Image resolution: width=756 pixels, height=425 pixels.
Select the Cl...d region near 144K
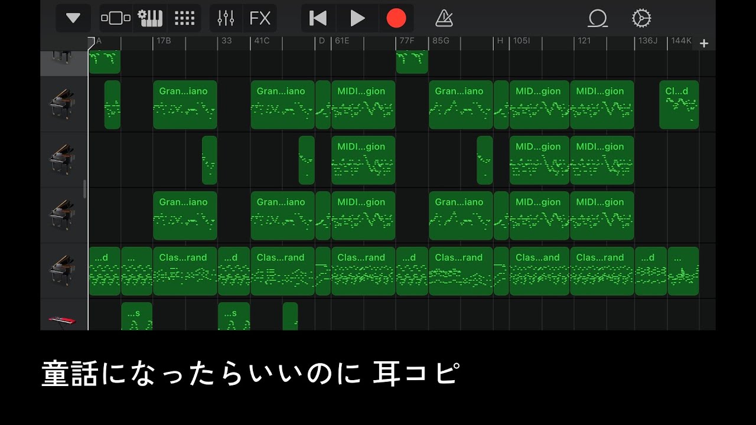click(x=679, y=104)
